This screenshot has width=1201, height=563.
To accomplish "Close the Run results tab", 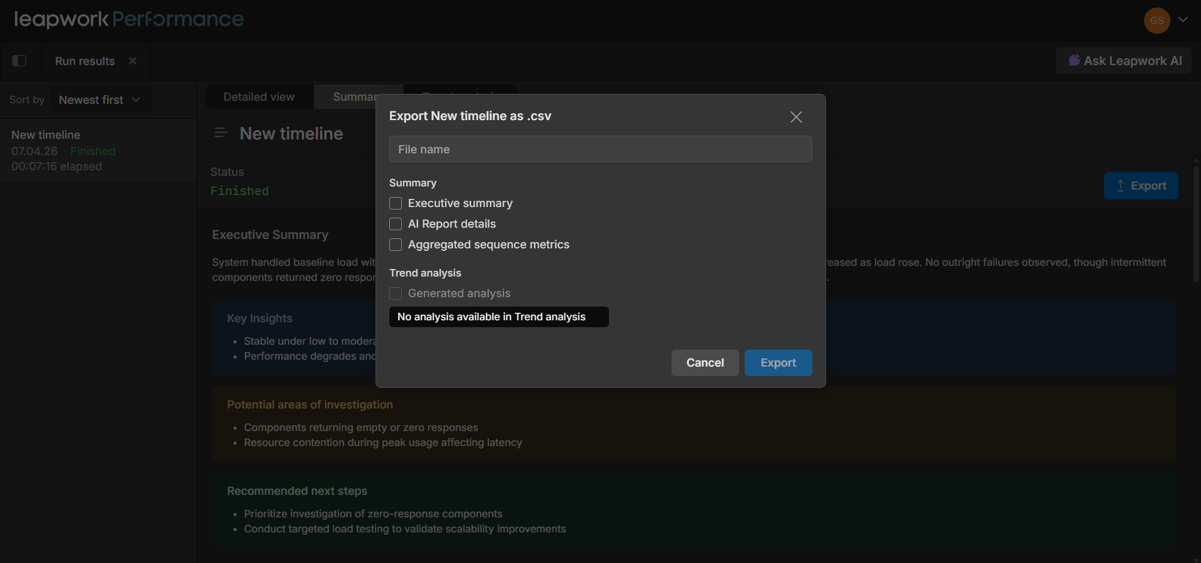I will (133, 61).
